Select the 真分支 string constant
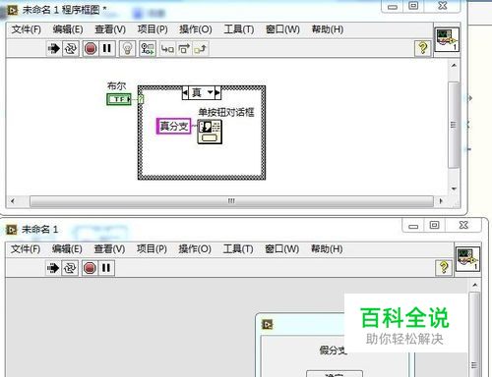The width and height of the screenshot is (492, 377). [173, 126]
